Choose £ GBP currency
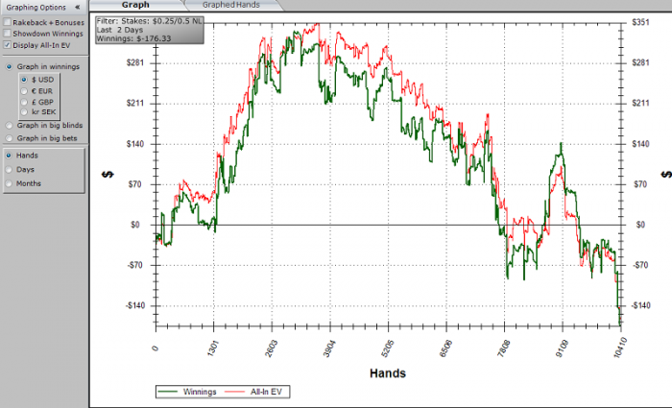The image size is (672, 408). (x=24, y=102)
